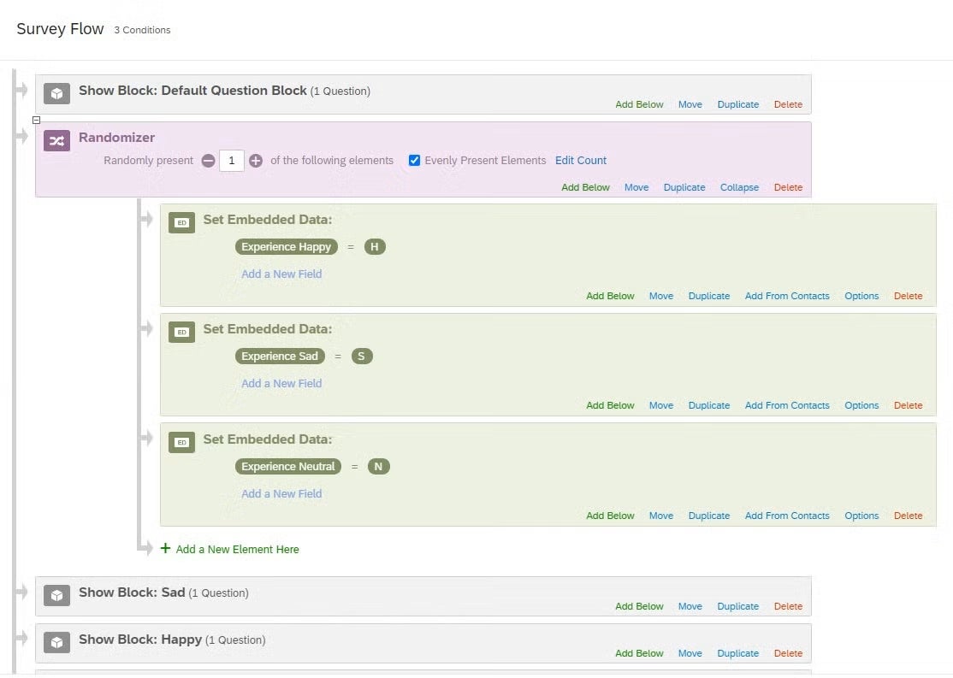Add Below the Default Question Block
Viewport: 953px width, 678px height.
tap(639, 104)
